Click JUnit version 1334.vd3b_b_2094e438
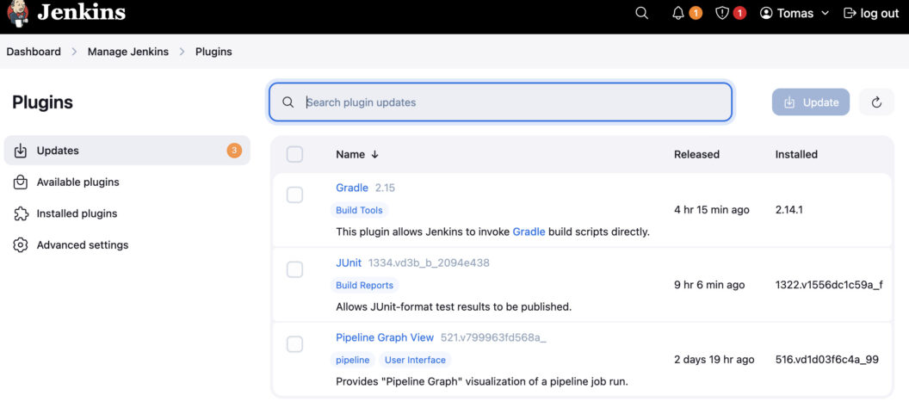 coord(429,262)
